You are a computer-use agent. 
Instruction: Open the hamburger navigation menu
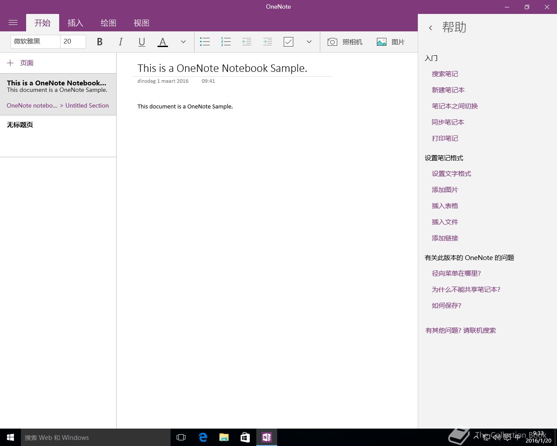[13, 23]
